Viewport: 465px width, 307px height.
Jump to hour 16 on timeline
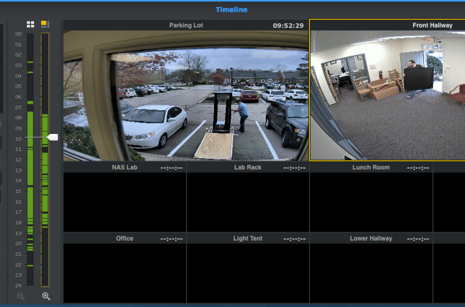coord(18,202)
